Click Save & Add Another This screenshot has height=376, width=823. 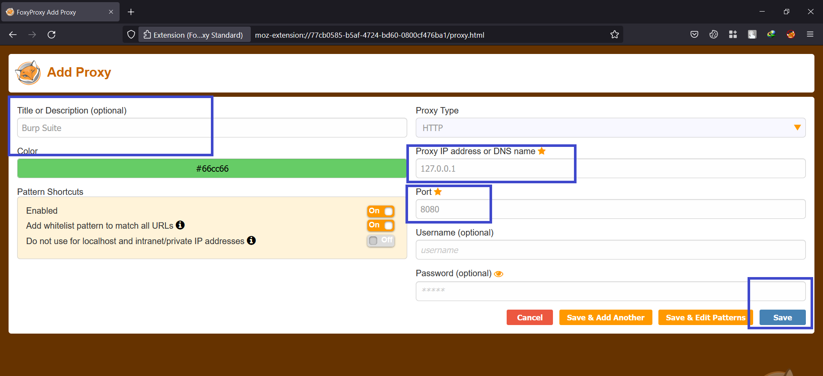click(x=606, y=317)
